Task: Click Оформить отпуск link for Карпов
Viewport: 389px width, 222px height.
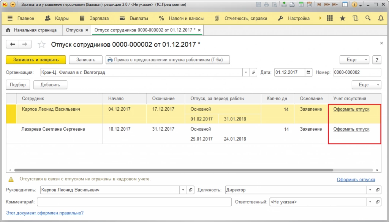Action: [351, 109]
